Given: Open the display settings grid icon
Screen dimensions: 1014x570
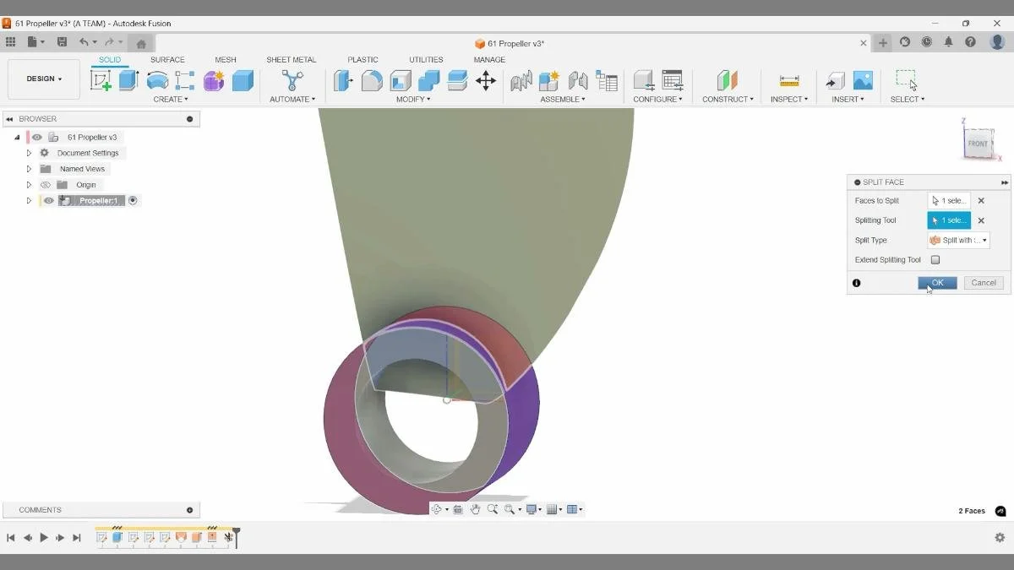Looking at the screenshot, I should (x=553, y=509).
